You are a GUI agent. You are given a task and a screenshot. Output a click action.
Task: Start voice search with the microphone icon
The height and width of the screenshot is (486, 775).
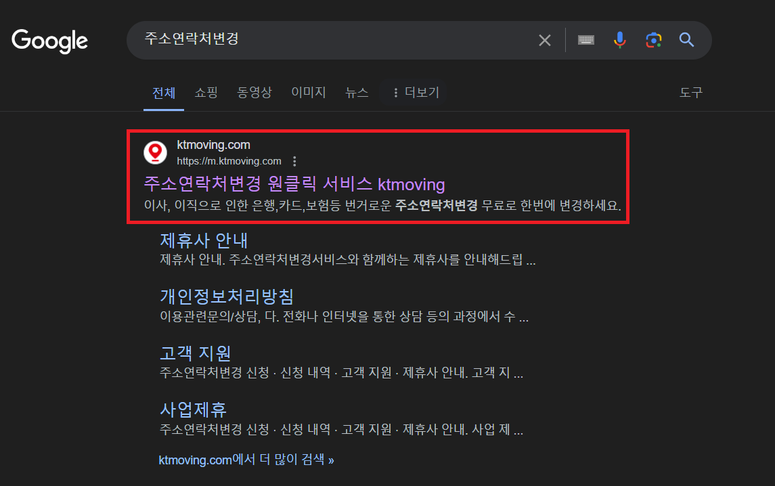pyautogui.click(x=620, y=40)
